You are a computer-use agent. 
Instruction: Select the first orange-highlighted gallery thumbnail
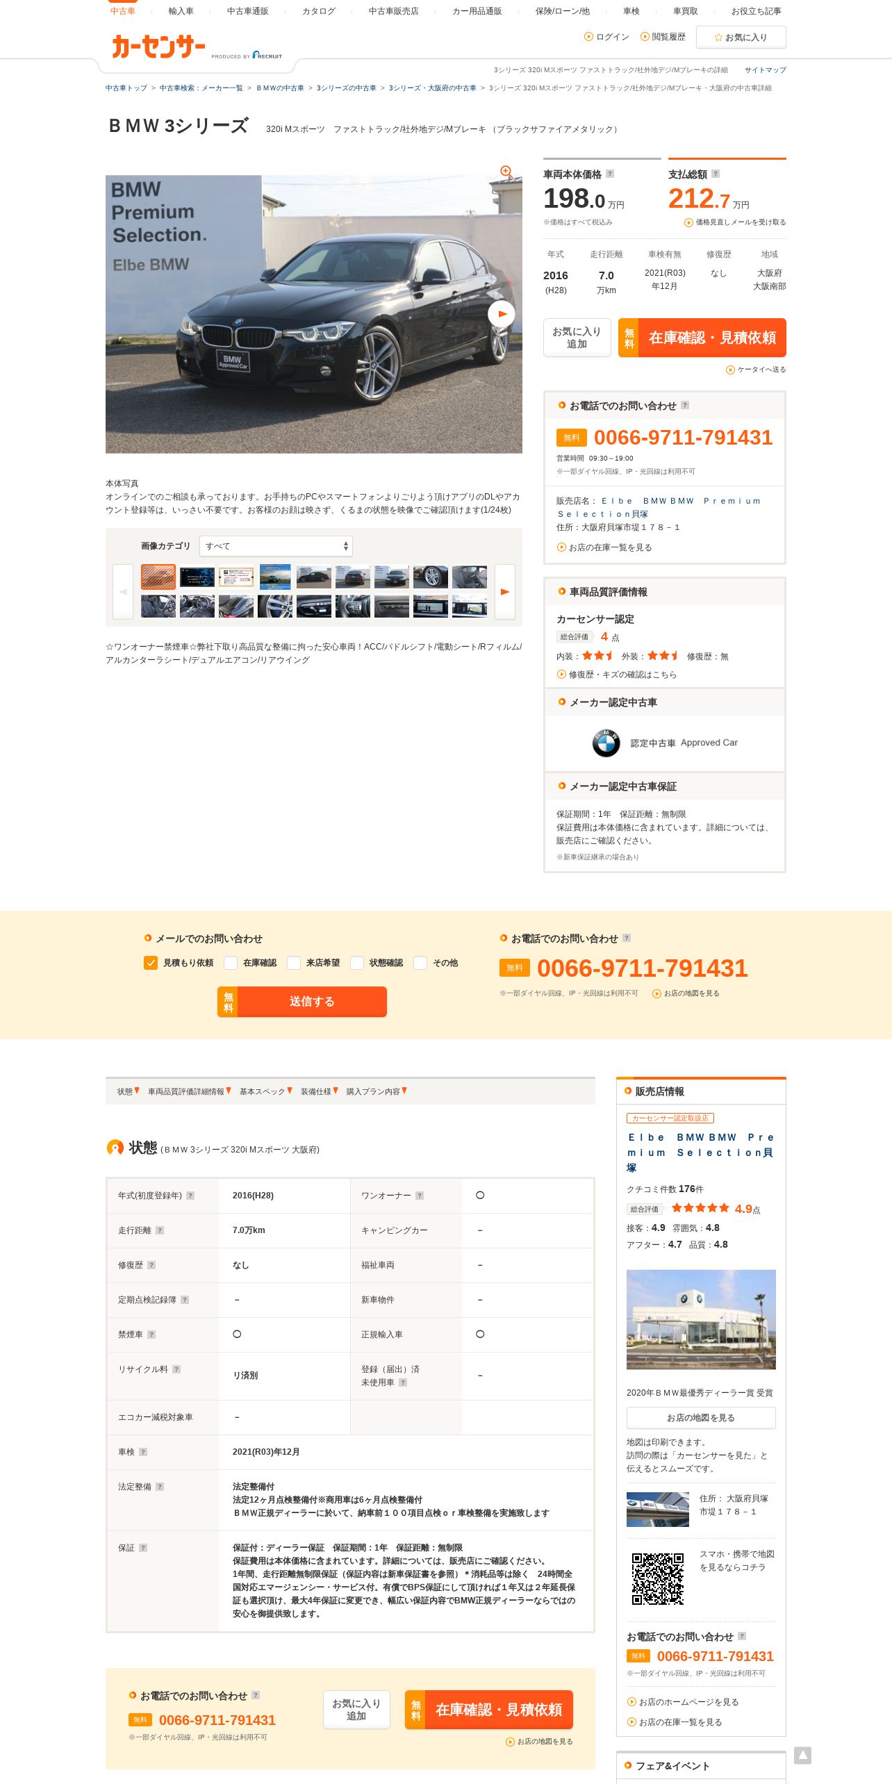pos(158,577)
